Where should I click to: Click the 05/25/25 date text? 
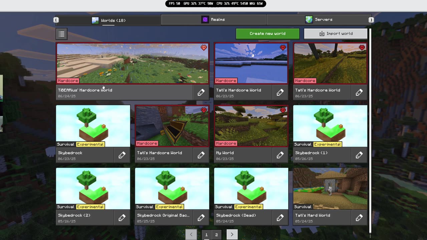(x=146, y=221)
